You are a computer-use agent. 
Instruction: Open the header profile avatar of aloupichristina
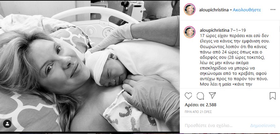(x=189, y=9)
